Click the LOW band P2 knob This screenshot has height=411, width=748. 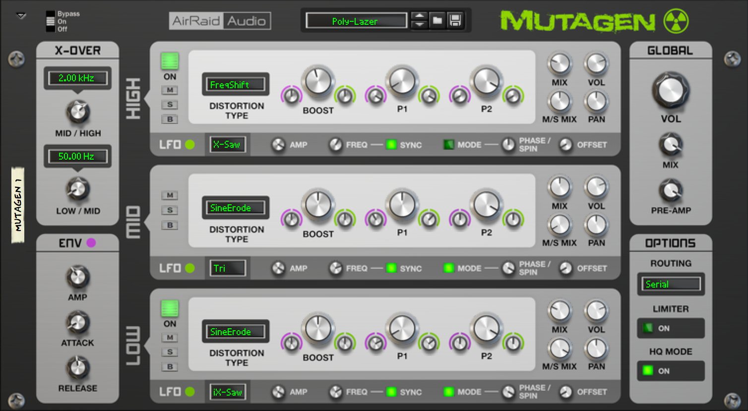486,329
